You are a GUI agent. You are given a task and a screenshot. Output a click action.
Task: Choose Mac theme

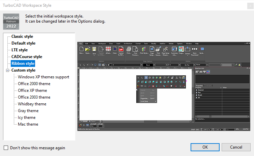pos(28,124)
